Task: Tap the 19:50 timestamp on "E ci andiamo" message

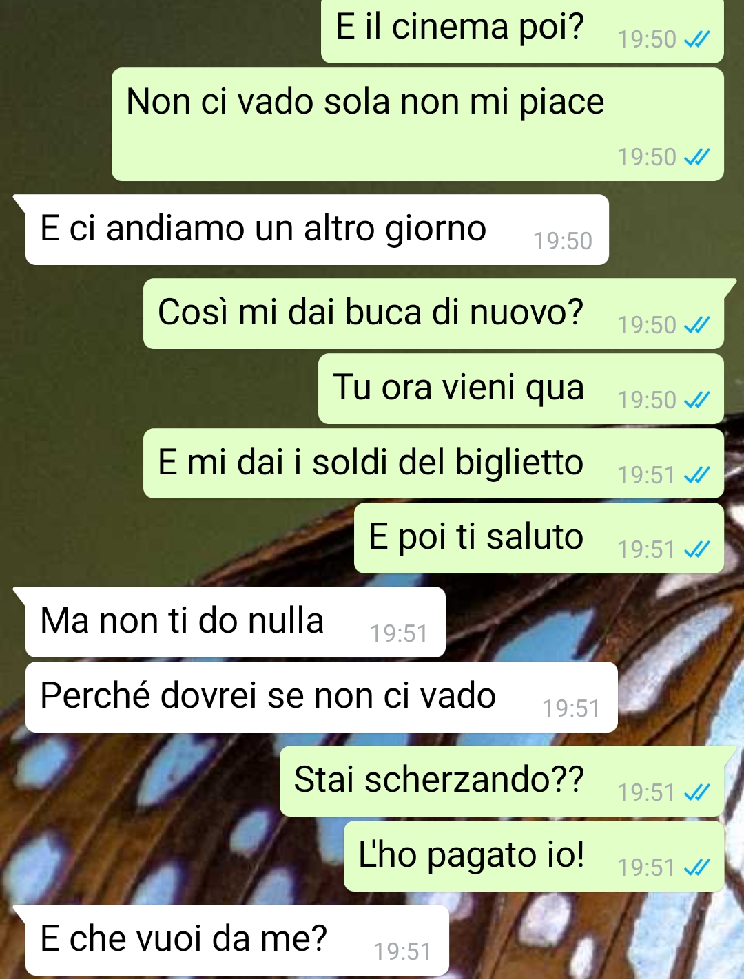Action: coord(563,241)
